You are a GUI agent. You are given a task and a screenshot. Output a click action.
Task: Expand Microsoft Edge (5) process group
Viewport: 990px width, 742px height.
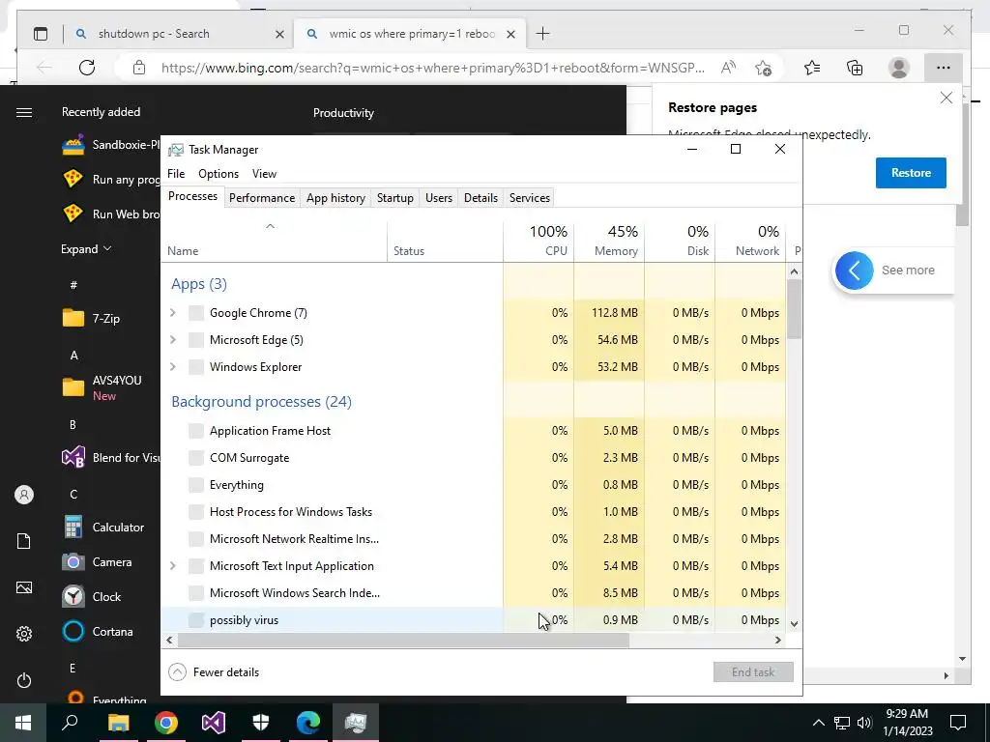click(x=173, y=340)
